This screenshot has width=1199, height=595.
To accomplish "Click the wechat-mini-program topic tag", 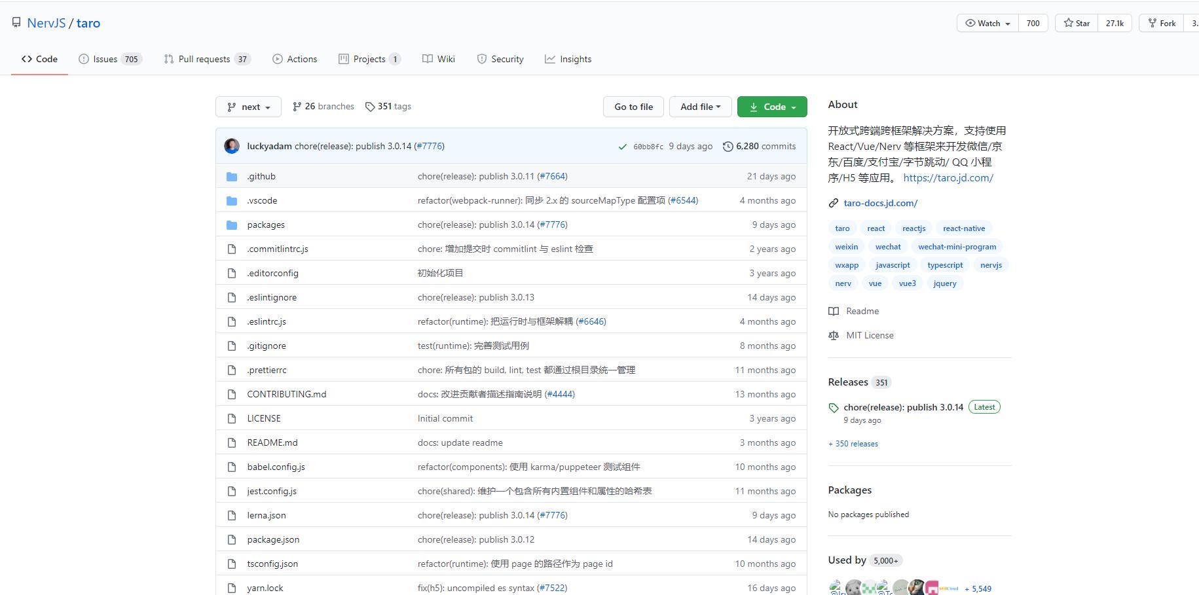I will (957, 247).
